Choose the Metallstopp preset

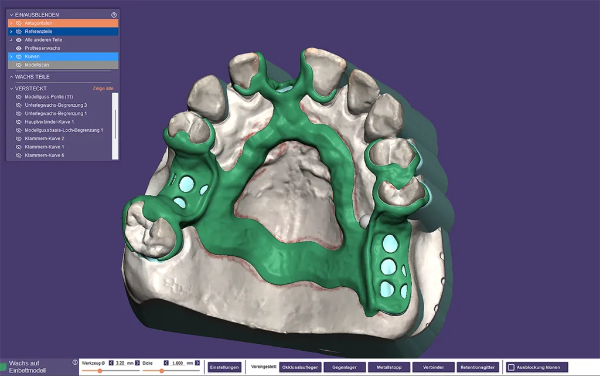(389, 367)
